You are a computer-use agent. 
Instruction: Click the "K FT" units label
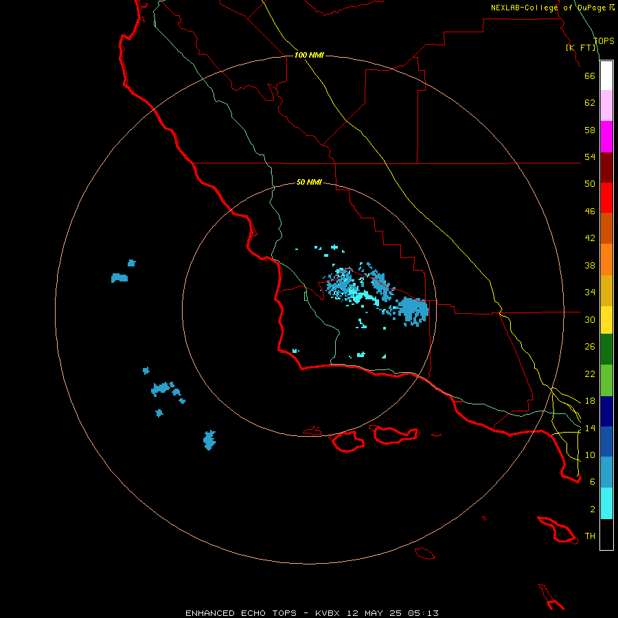coord(582,48)
